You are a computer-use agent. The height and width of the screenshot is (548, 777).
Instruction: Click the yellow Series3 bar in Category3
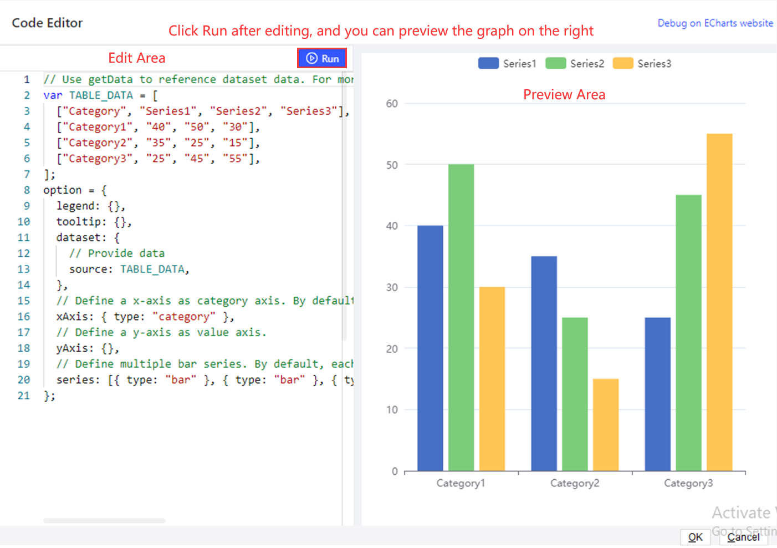pos(719,302)
